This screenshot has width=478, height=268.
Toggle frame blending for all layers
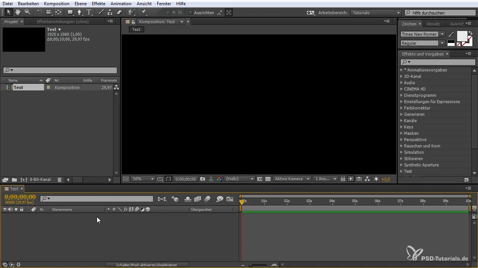pyautogui.click(x=198, y=199)
